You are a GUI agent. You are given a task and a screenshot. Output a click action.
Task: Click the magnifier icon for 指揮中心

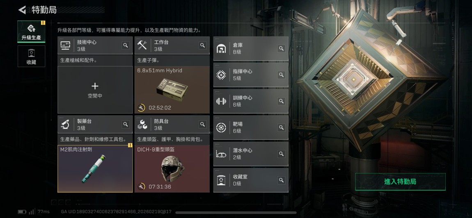281,75
